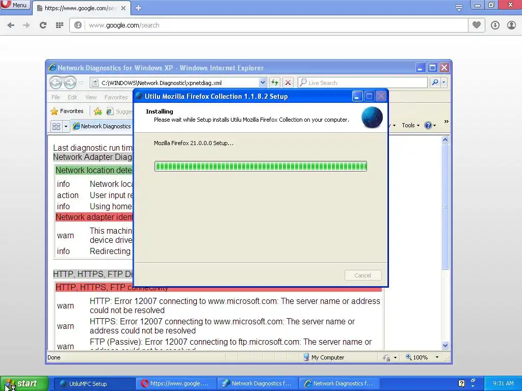522x391 pixels.
Task: Open IE Quick Tabs icon
Action: pos(56,126)
